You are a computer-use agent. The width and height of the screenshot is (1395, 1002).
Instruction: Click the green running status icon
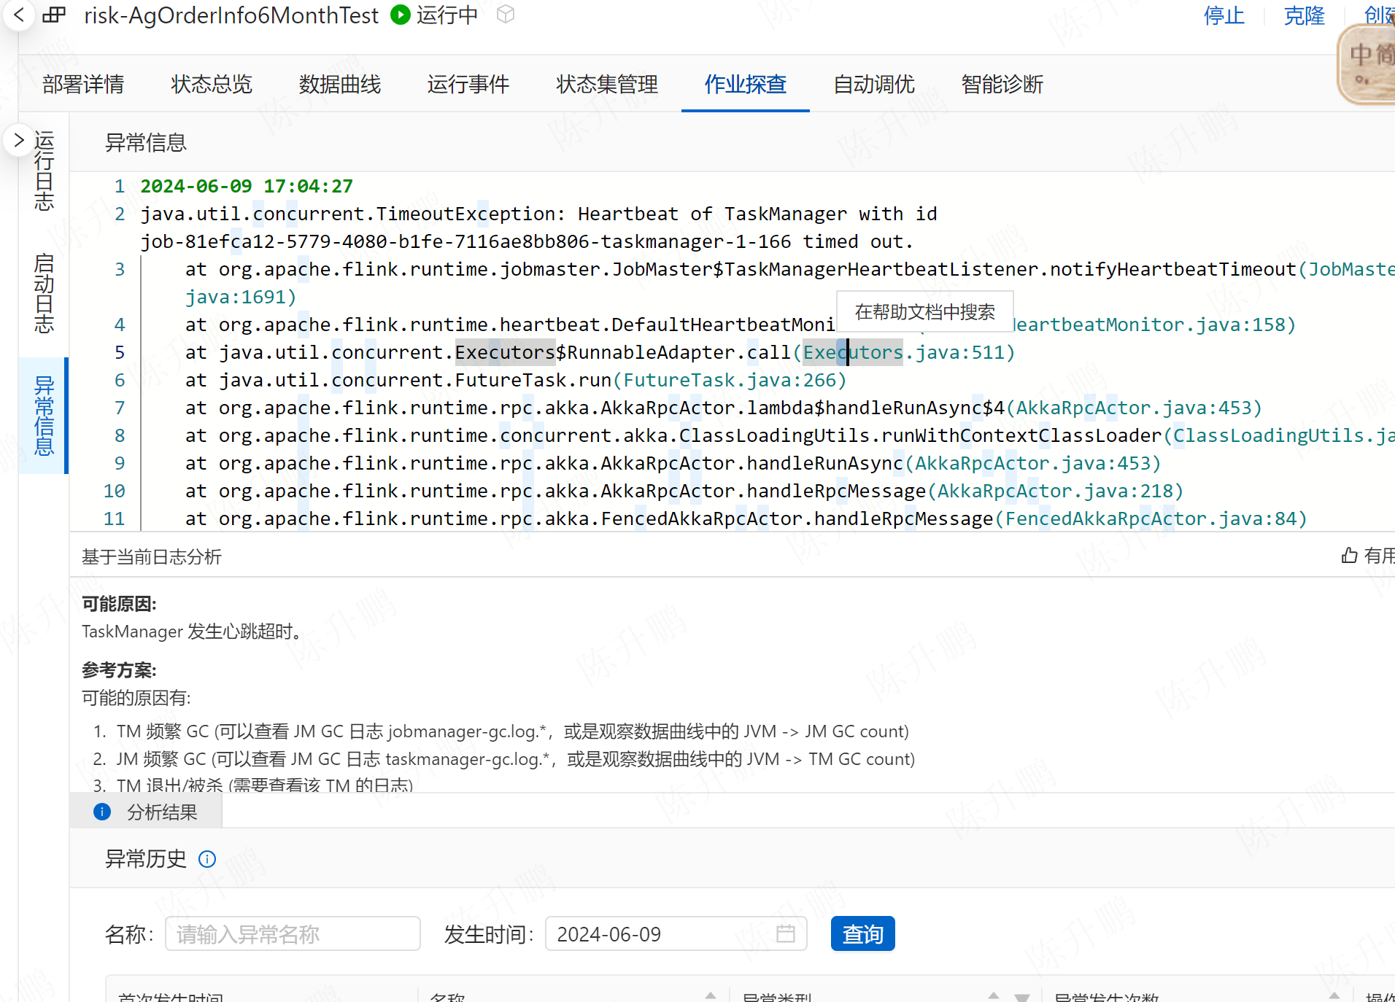pos(400,15)
